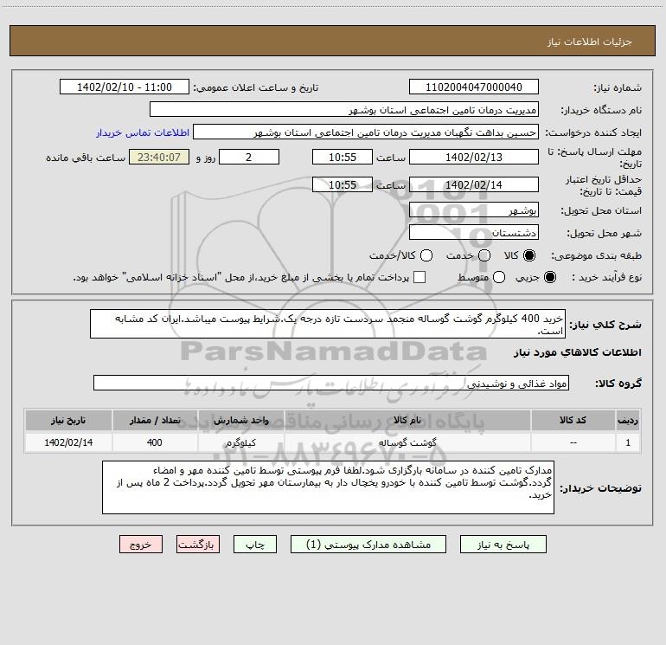This screenshot has width=666, height=645.
Task: Click the شهر محل تحویل دشتستان field
Action: click(x=474, y=233)
